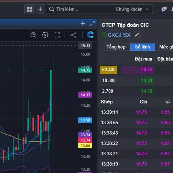Switch to the Tổng hợp tab
This screenshot has width=173, height=173.
click(116, 47)
